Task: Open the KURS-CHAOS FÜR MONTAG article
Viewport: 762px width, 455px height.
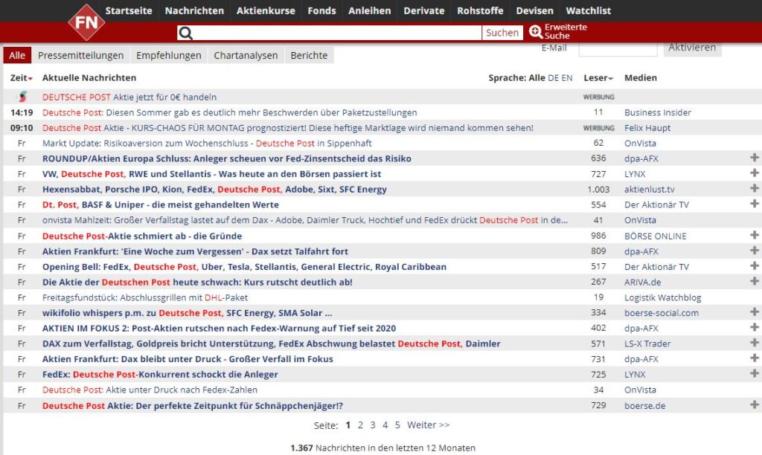Action: [x=288, y=128]
